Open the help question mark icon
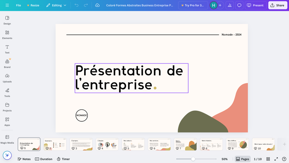289x163 pixels. [284, 159]
